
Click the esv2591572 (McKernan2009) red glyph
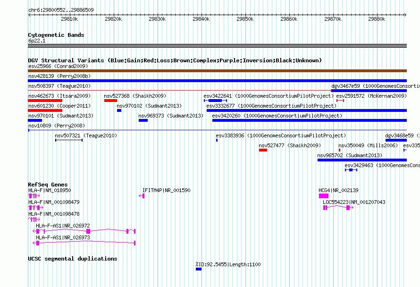340,101
